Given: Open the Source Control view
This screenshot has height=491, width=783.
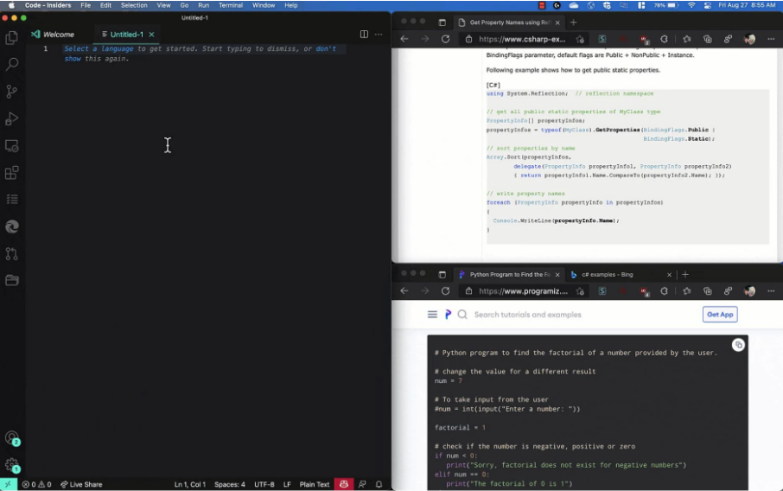Looking at the screenshot, I should (12, 91).
